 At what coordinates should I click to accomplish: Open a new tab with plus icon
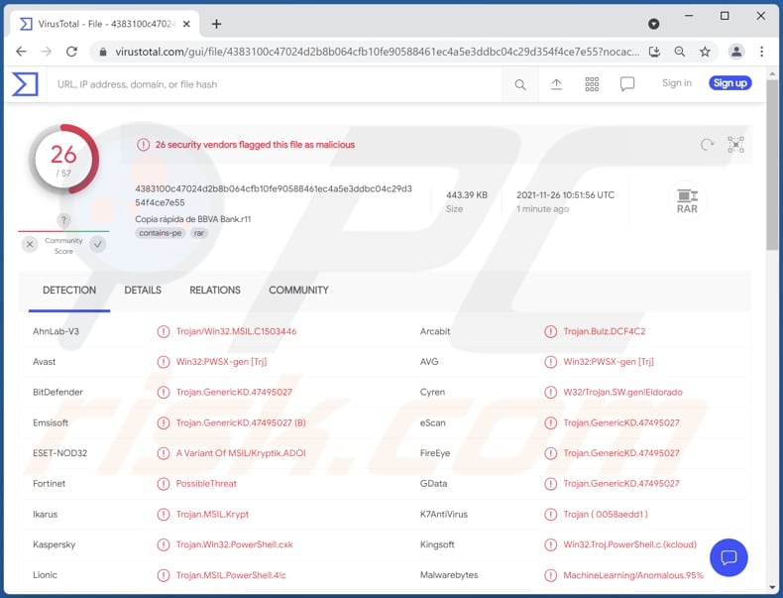(x=216, y=24)
